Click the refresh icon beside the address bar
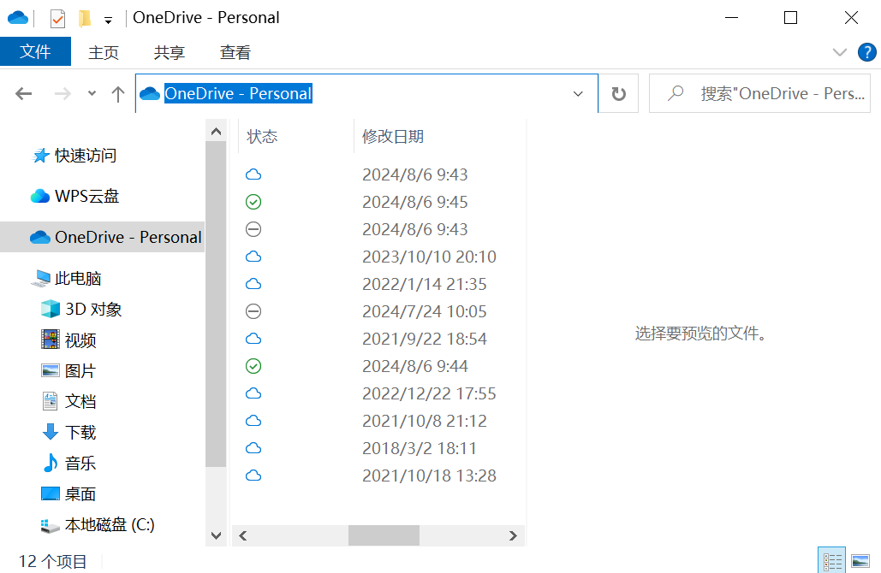This screenshot has height=573, width=881. pos(619,93)
